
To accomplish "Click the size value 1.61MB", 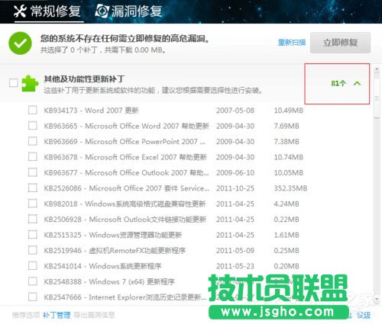I will click(286, 235).
